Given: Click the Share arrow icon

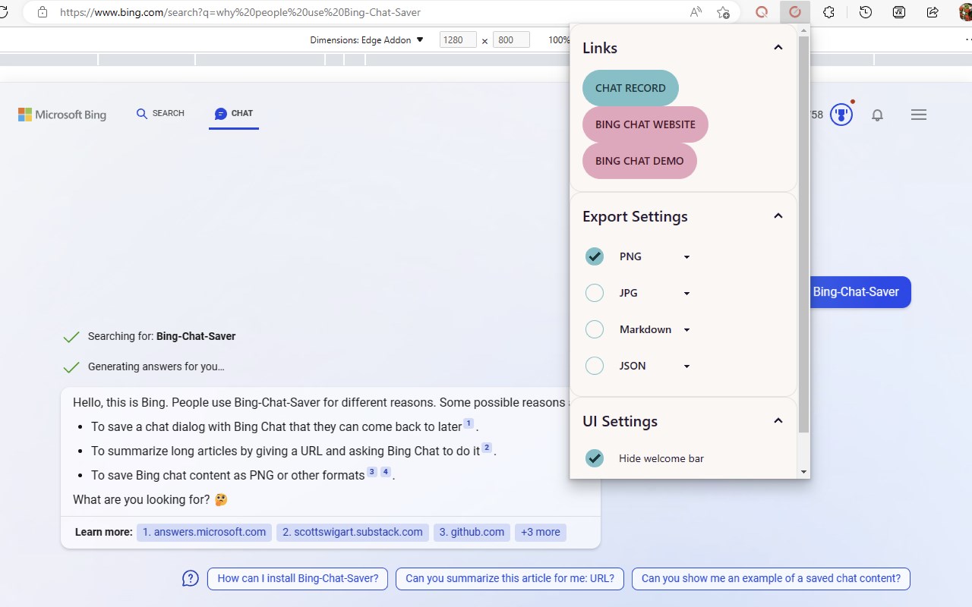Looking at the screenshot, I should point(933,12).
